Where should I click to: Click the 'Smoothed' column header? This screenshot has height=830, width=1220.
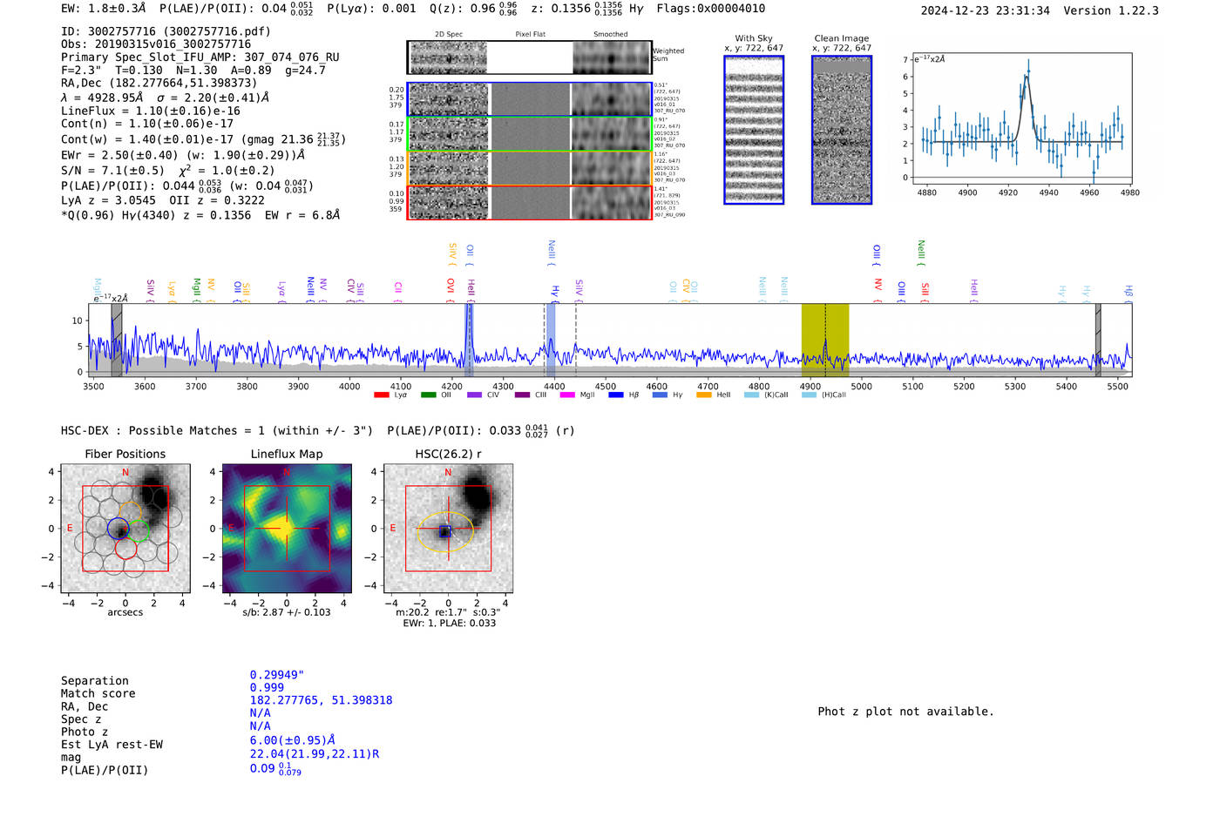pyautogui.click(x=611, y=35)
